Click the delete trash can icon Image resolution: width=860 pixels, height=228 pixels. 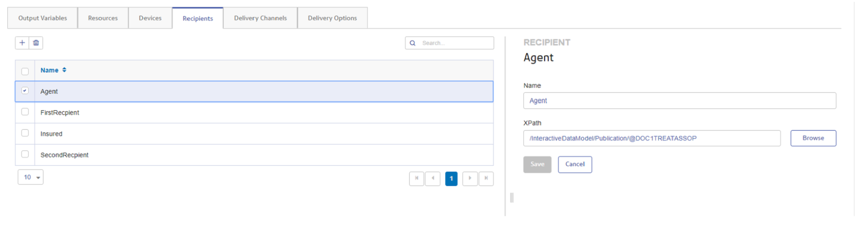[x=36, y=43]
